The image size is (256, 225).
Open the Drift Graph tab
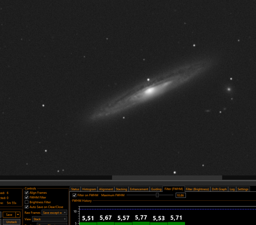pyautogui.click(x=219, y=189)
